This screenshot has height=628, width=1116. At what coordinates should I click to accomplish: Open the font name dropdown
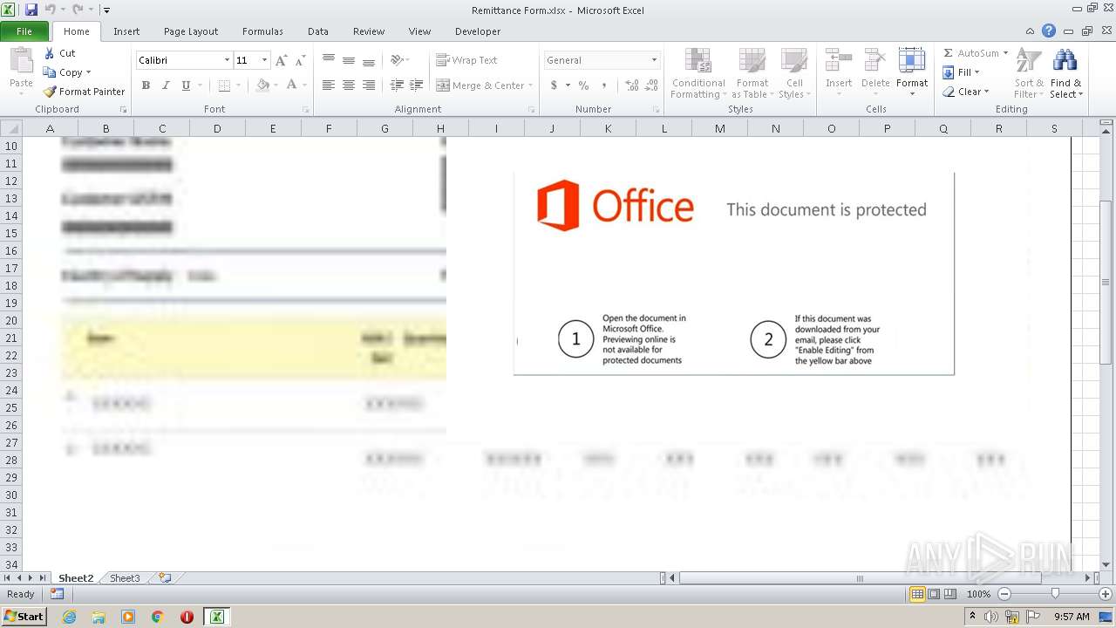227,60
